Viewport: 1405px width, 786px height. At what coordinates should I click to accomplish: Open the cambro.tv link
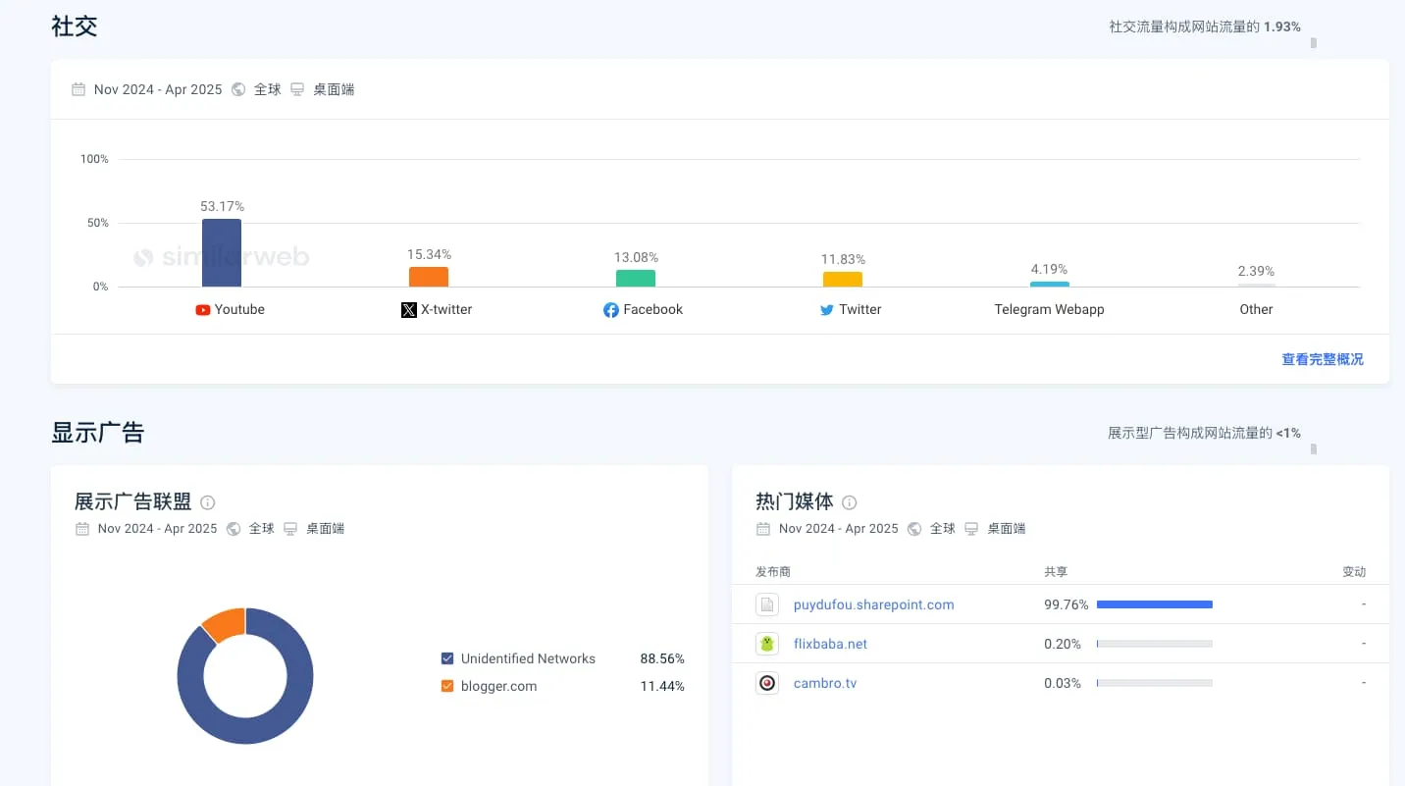[825, 683]
